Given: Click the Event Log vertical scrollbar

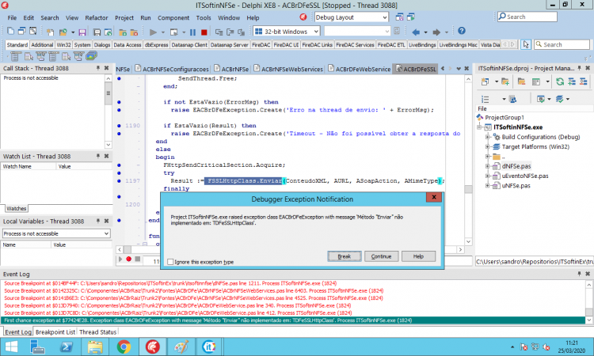Looking at the screenshot, I should (x=588, y=301).
